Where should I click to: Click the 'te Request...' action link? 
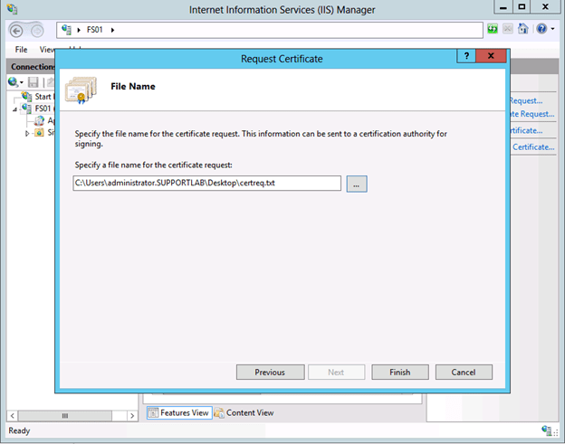point(532,114)
